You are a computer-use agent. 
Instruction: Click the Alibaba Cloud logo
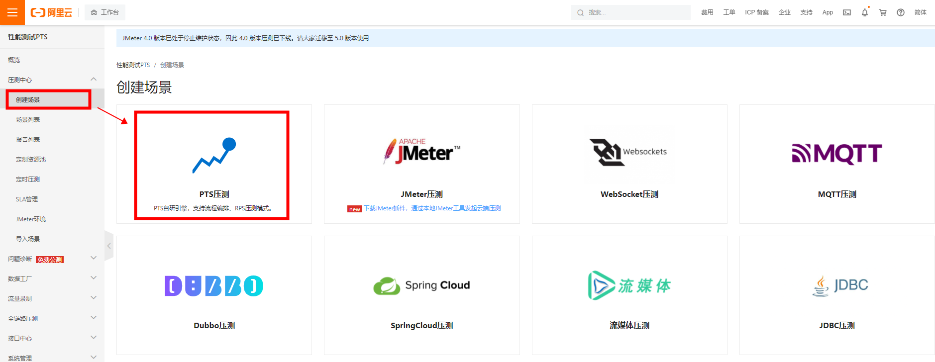point(51,12)
